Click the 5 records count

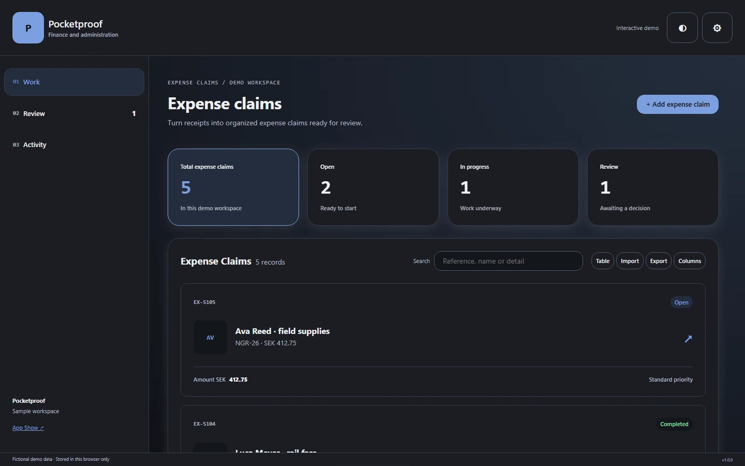coord(270,262)
